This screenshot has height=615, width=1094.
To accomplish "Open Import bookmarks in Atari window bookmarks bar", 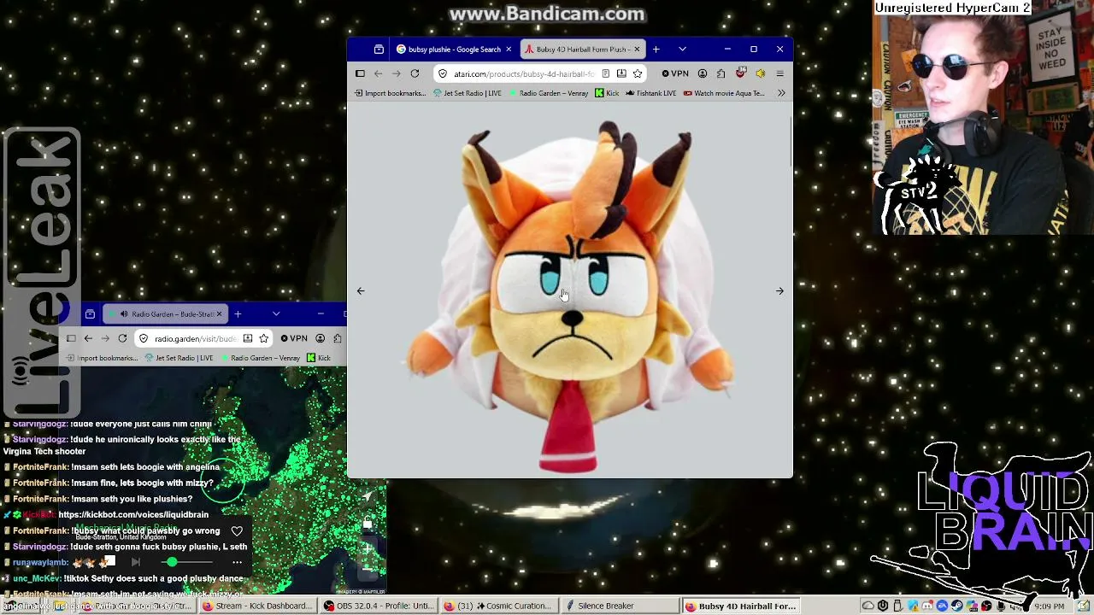I will pos(390,93).
